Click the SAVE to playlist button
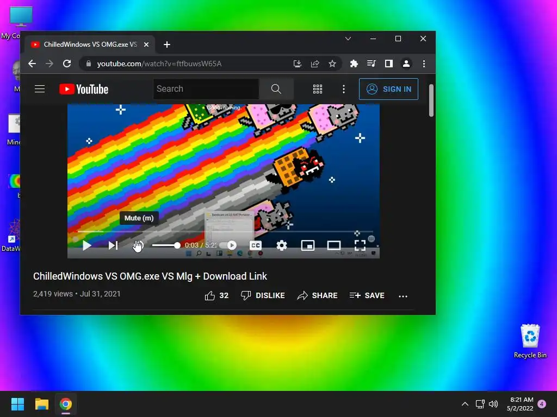Screen dimensions: 557x417 click(x=367, y=295)
